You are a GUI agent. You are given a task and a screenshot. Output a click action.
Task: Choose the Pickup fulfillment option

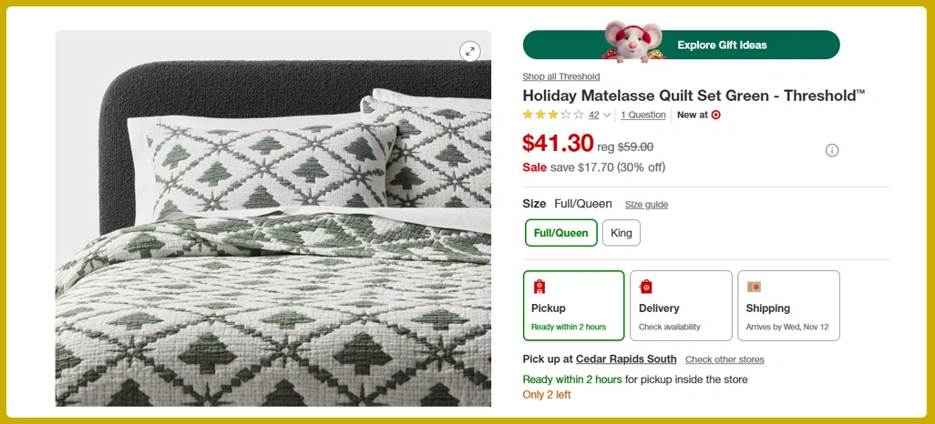coord(573,305)
